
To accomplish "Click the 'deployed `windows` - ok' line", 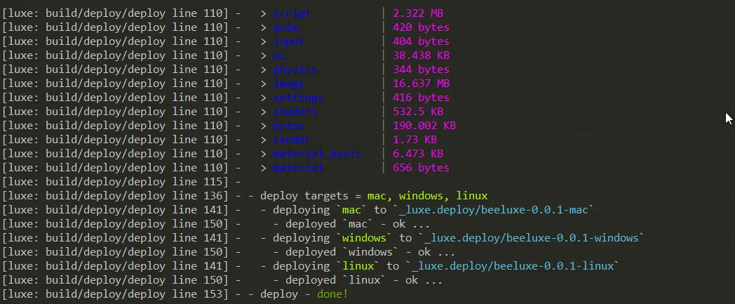I will (365, 252).
